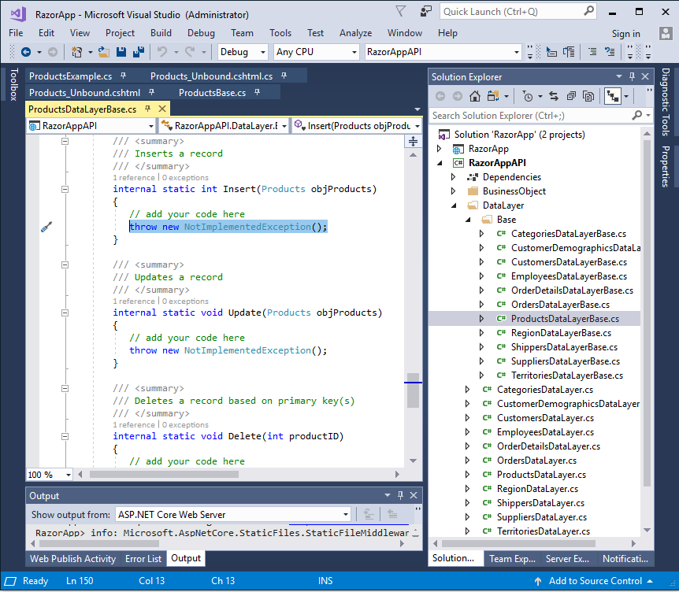
Task: Open the Properties side panel
Action: click(666, 166)
